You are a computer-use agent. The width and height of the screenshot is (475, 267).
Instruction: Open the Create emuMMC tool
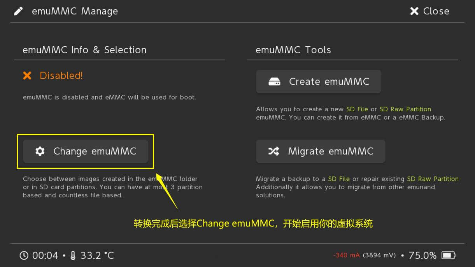click(x=318, y=82)
